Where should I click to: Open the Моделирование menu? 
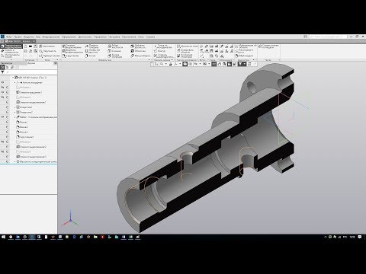(51, 37)
